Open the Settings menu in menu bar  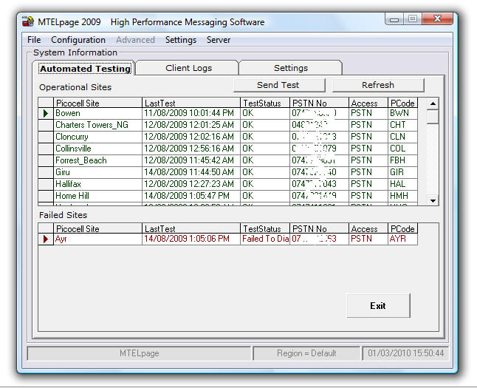tap(181, 40)
